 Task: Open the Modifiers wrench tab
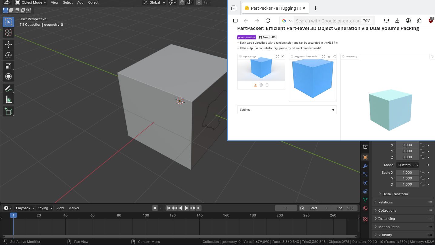click(x=365, y=166)
